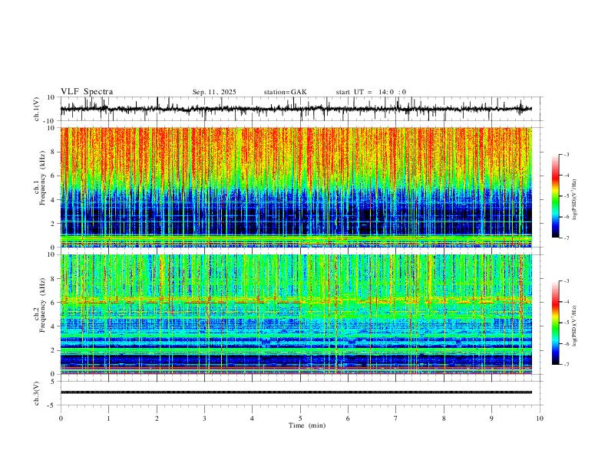Click the "2" kHz tick on ch.2 frequency axis
This screenshot has width=608, height=469.
tap(53, 350)
